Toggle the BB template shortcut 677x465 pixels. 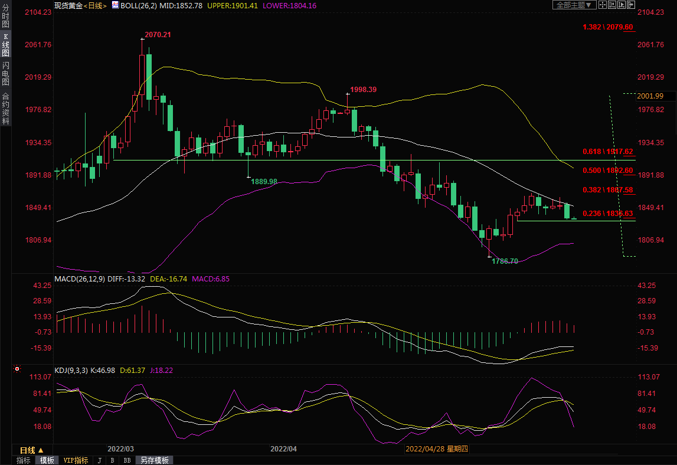coord(126,460)
